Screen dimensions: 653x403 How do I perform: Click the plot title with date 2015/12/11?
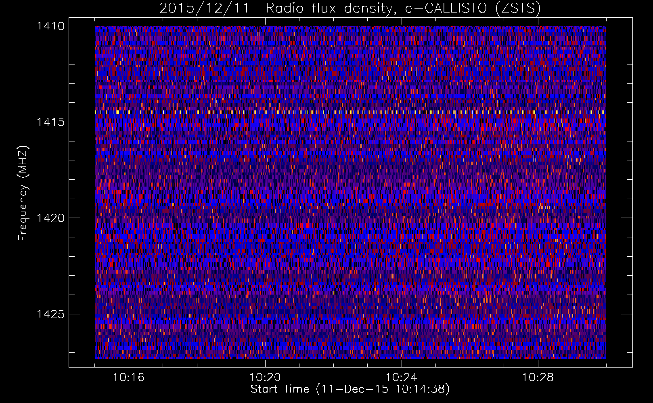[x=350, y=8]
